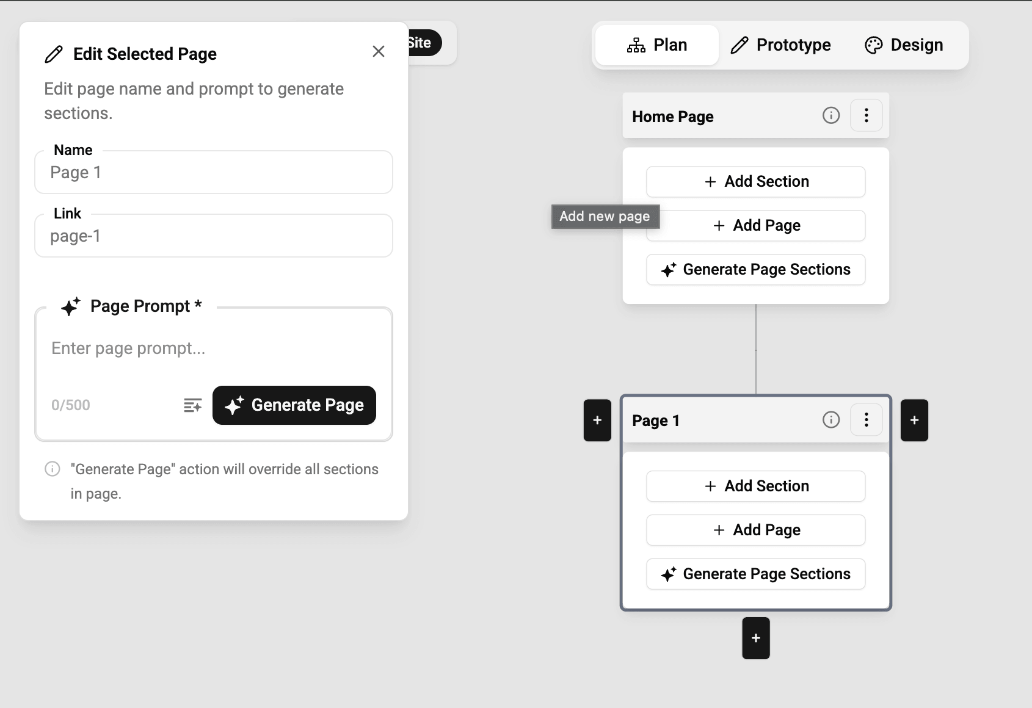Open Page 1 three-dot options menu
1032x708 pixels.
867,420
